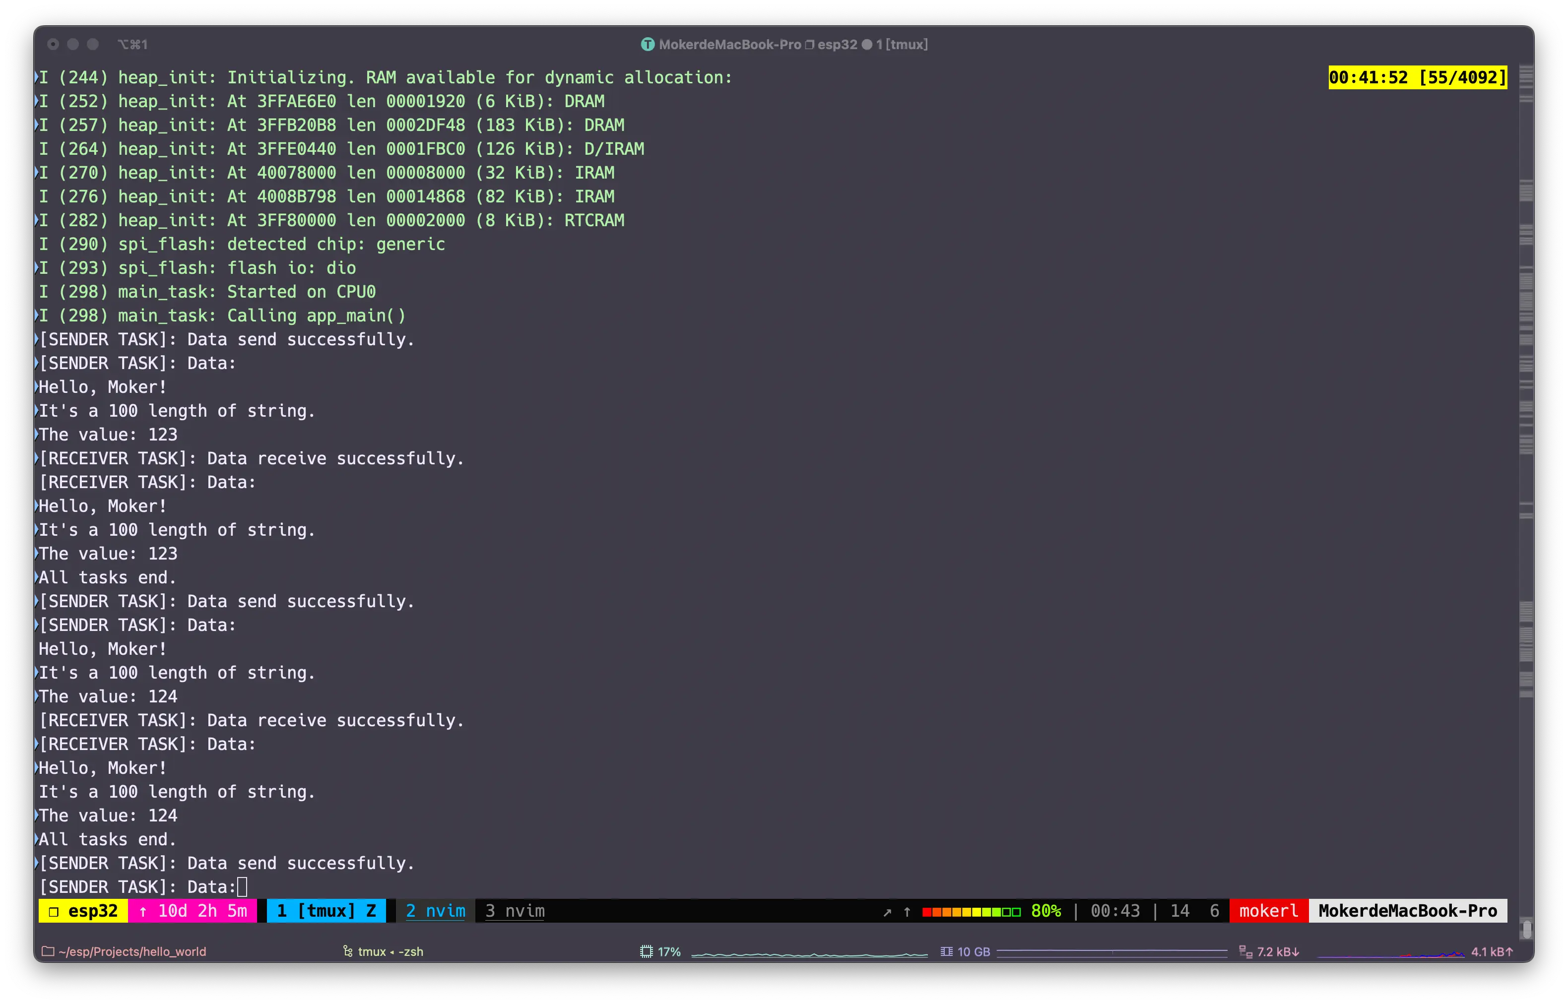Click the network throughput graph
Viewport: 1568px width, 1004px height.
pos(1391,954)
